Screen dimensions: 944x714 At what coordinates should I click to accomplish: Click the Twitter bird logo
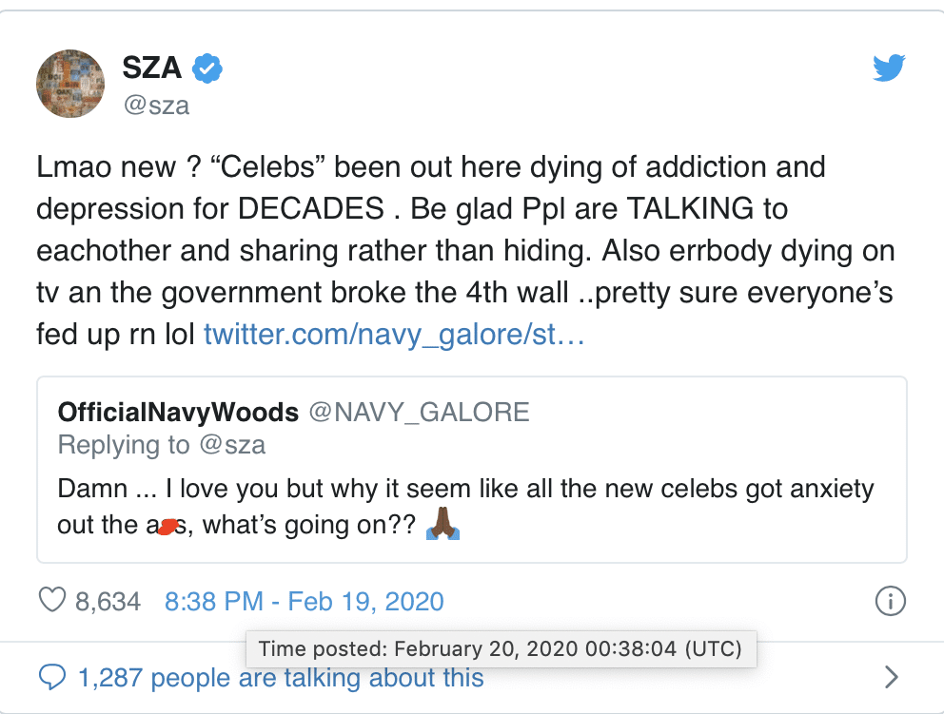[889, 68]
